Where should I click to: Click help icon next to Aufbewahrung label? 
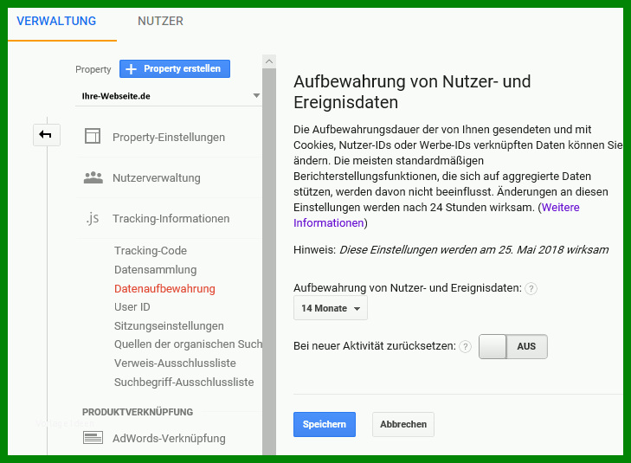(531, 288)
